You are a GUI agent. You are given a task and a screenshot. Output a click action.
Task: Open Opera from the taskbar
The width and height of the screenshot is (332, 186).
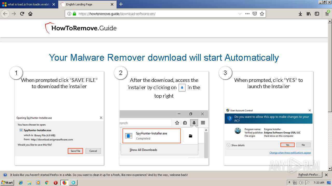pyautogui.click(x=56, y=183)
